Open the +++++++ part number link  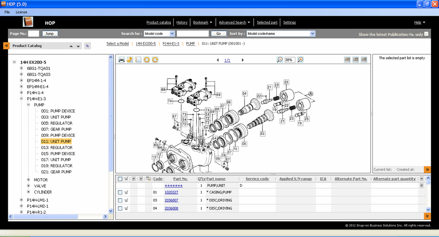(x=174, y=185)
